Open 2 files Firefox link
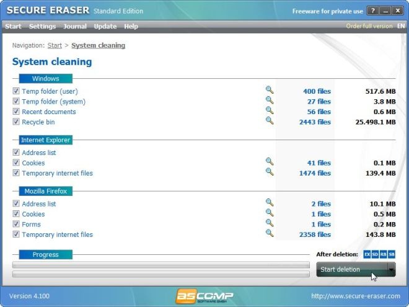Screen dimensions: 409x307 click(321, 204)
